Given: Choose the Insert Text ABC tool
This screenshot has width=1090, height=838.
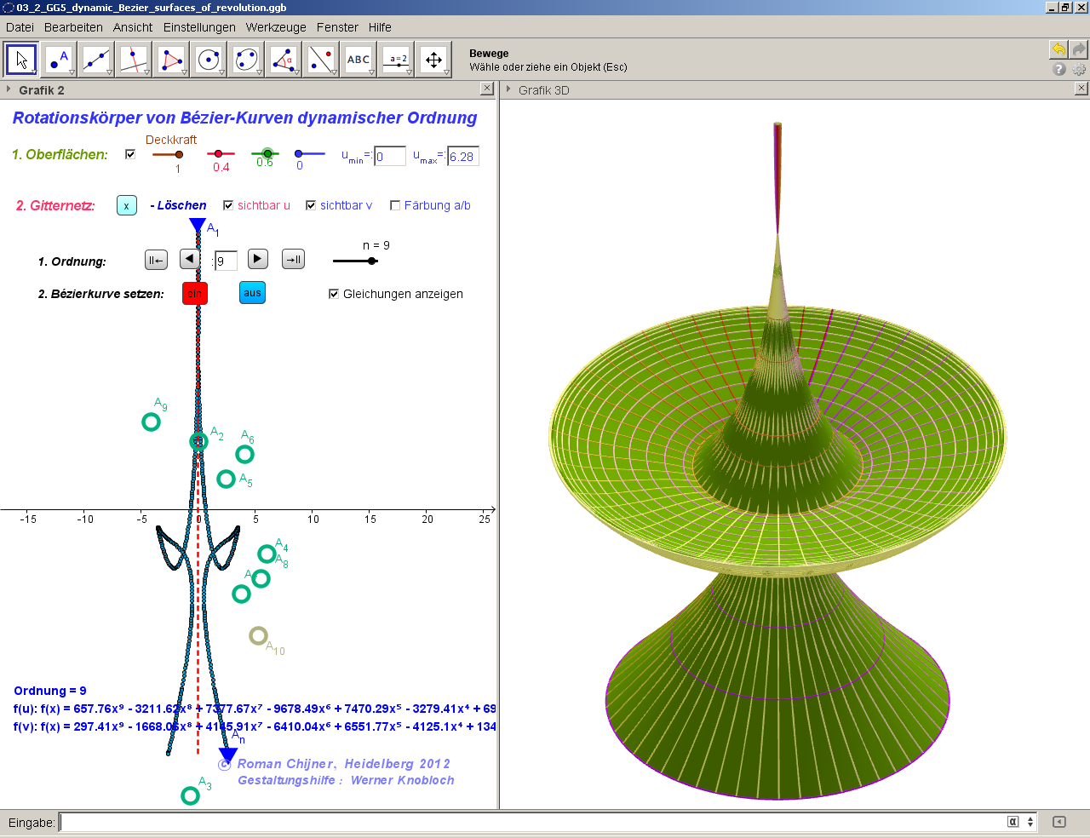Looking at the screenshot, I should (x=359, y=60).
